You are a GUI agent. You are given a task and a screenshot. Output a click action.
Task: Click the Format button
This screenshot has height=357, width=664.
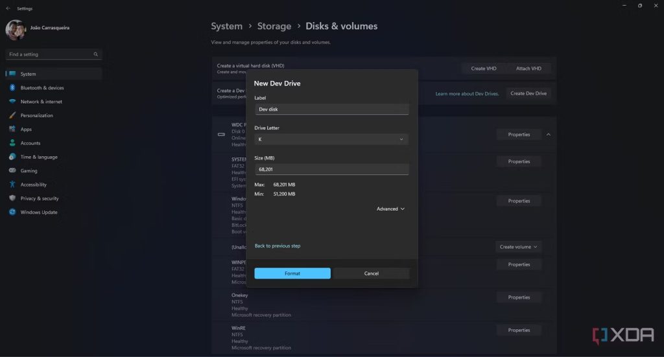coord(292,273)
